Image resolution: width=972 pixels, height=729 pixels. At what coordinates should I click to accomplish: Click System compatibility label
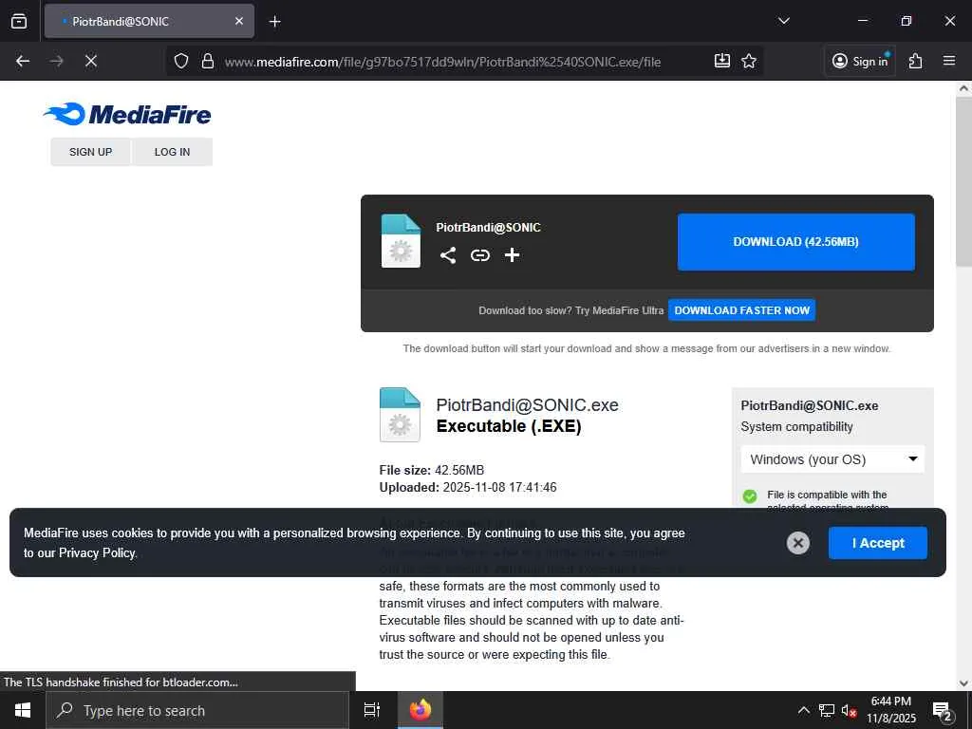pyautogui.click(x=796, y=426)
